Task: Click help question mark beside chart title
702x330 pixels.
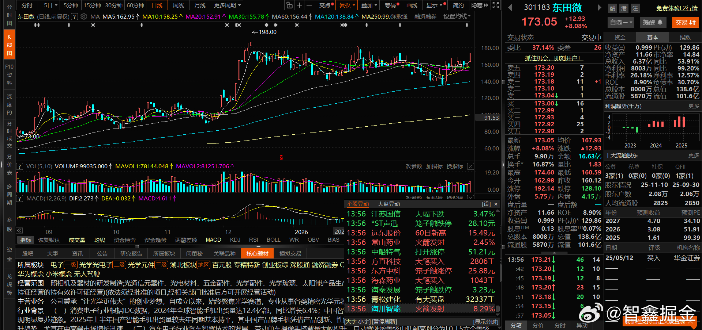Action: pyautogui.click(x=74, y=16)
